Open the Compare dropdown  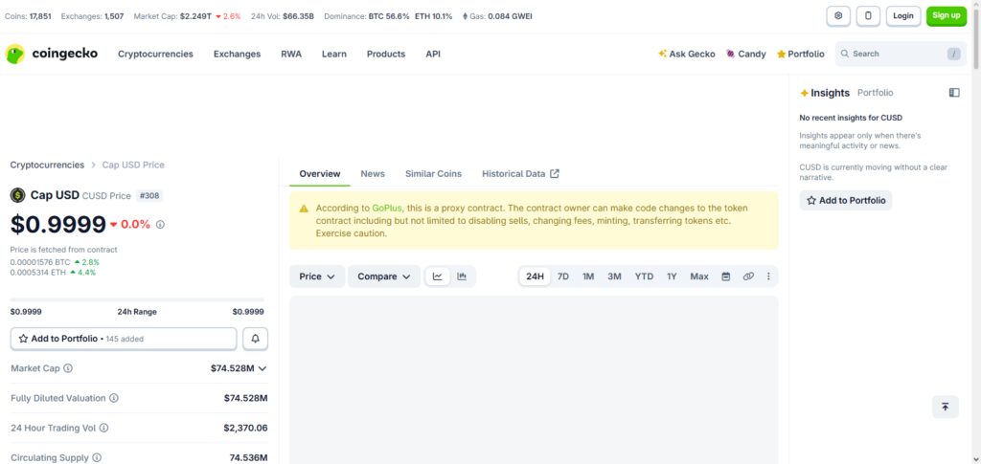point(384,276)
